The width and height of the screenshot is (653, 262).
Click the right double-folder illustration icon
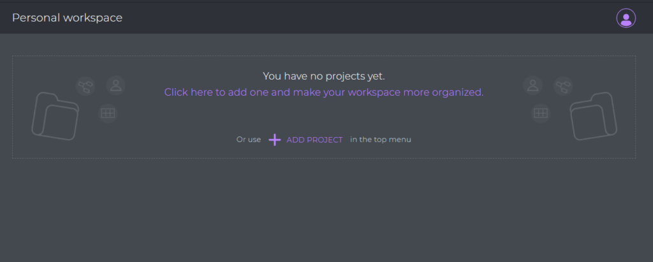click(593, 116)
